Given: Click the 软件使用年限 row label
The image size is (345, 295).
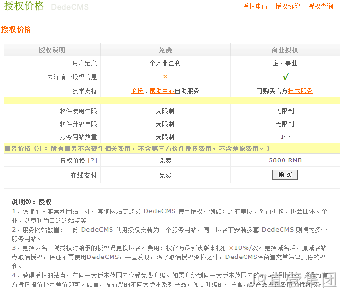Looking at the screenshot, I should 78,111.
